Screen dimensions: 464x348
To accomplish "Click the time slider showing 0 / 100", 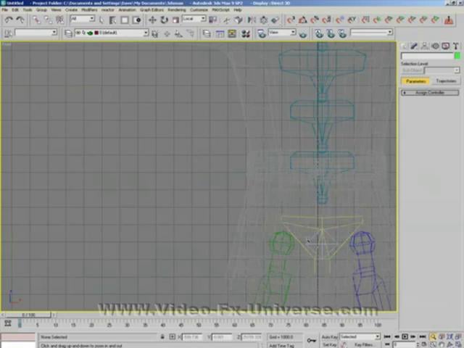I will [28, 315].
